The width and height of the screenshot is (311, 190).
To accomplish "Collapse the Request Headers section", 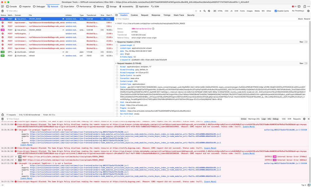I will pyautogui.click(x=116, y=63).
